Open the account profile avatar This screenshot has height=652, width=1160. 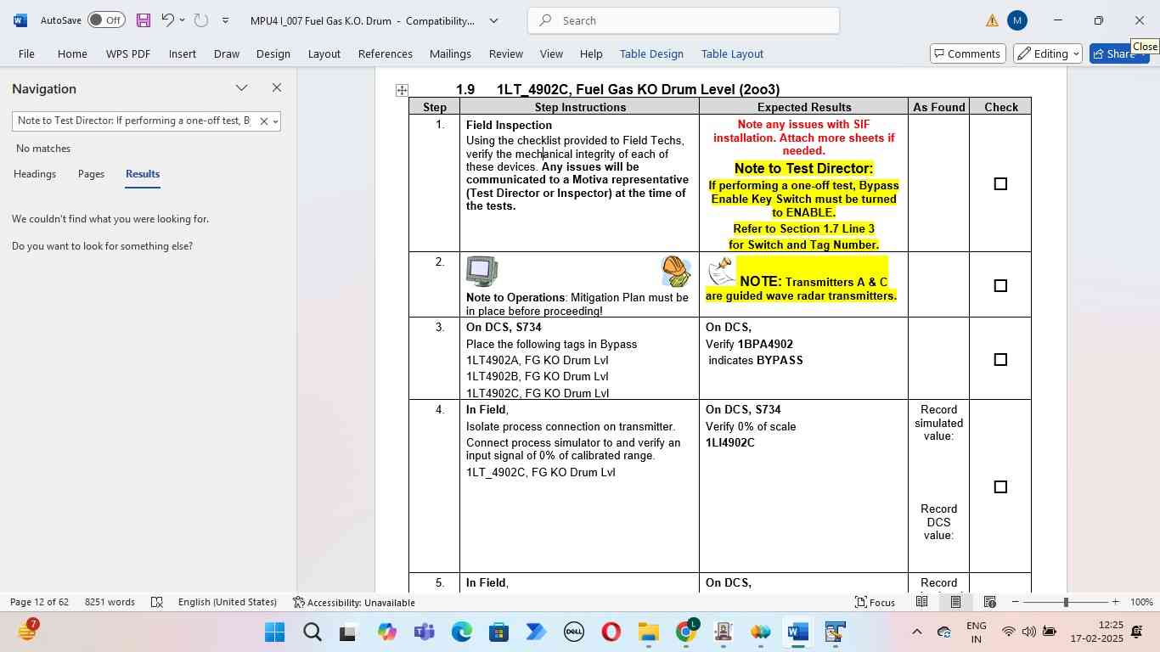[1017, 20]
